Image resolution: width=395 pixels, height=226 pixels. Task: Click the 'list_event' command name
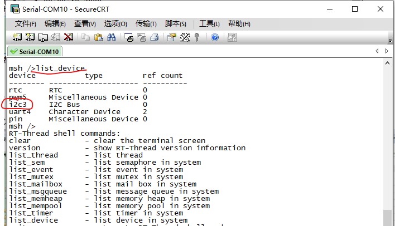(x=31, y=169)
